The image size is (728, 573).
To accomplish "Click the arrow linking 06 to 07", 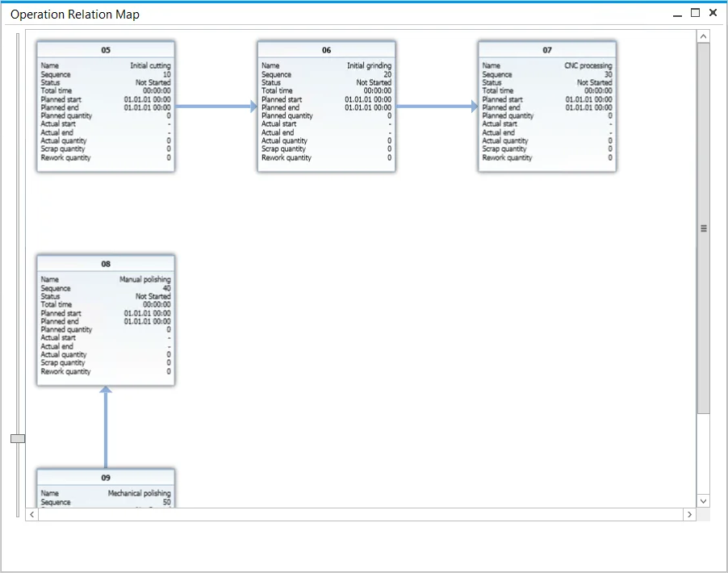I will pos(437,106).
